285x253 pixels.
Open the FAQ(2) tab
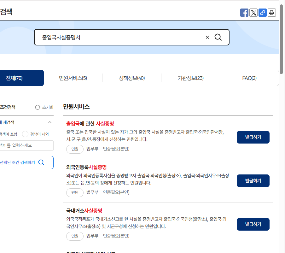tap(249, 78)
